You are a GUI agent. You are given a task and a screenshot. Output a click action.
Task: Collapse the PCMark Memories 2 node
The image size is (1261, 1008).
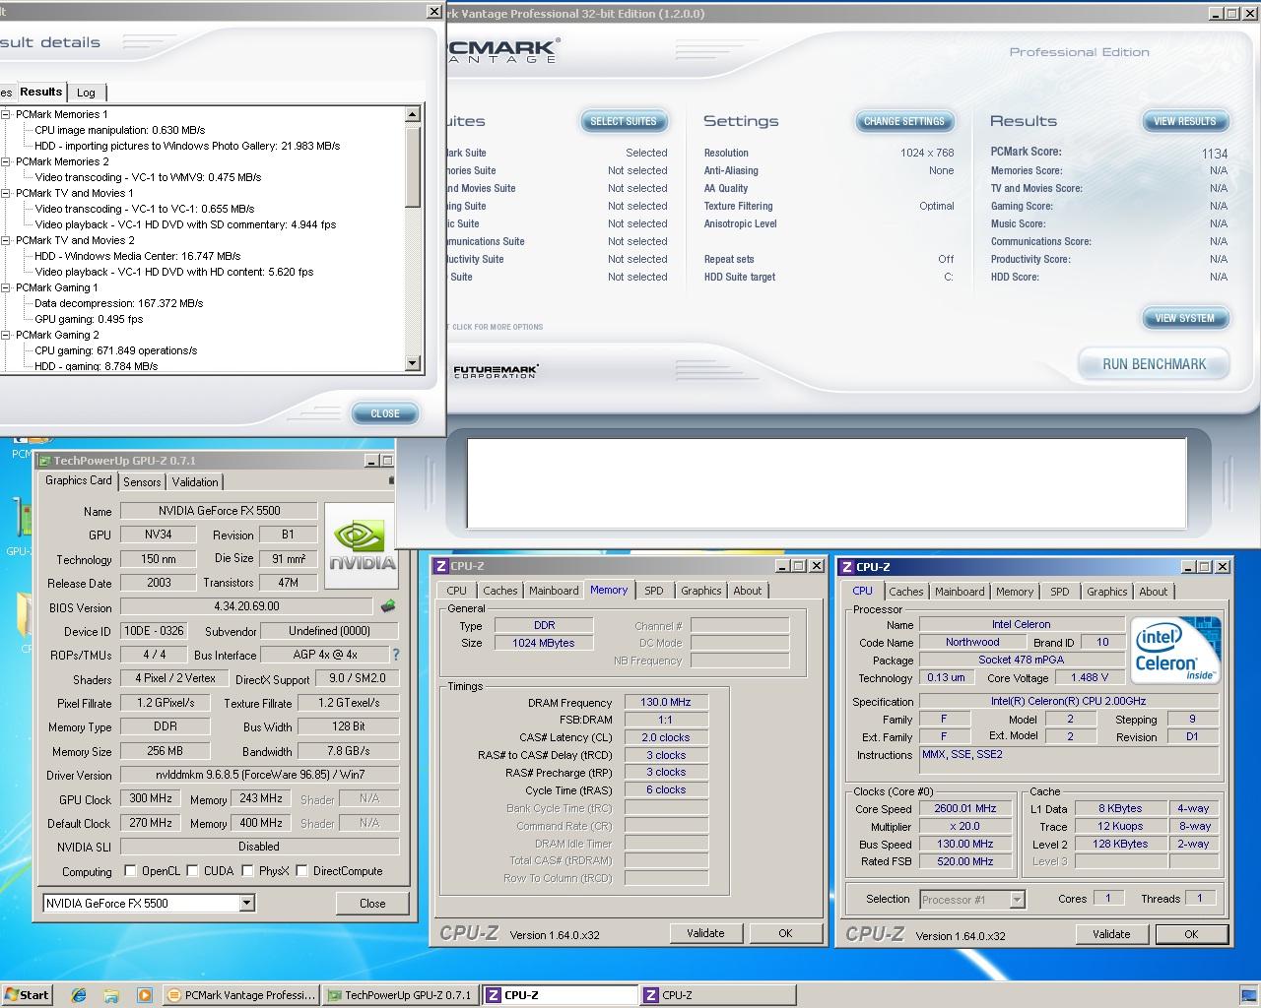click(x=6, y=161)
